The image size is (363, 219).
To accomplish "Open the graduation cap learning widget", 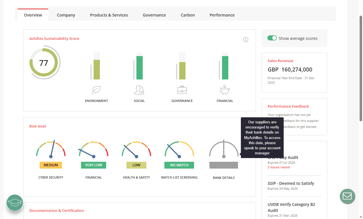I will [15, 202].
